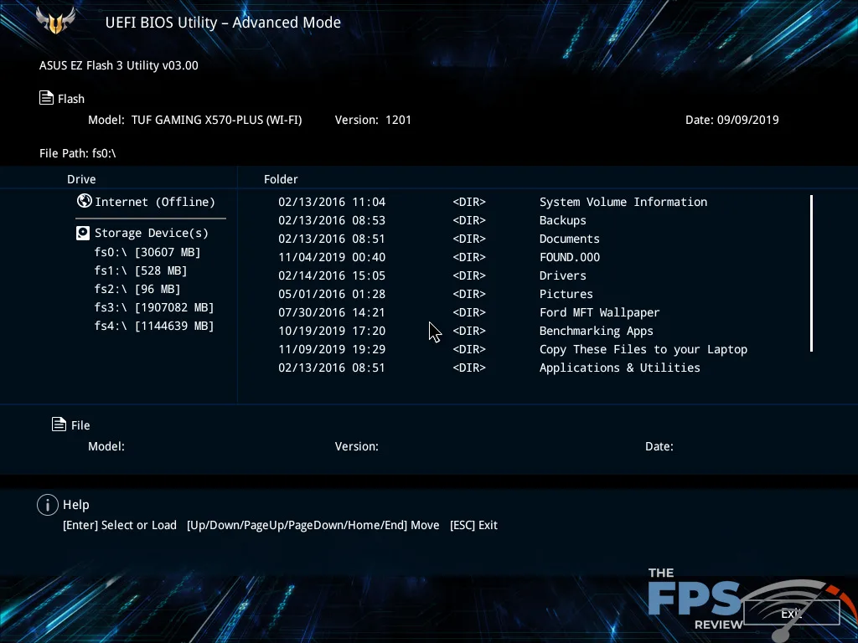The image size is (858, 643).
Task: Select drive fs4:\ [1144639 MB]
Action: tap(154, 326)
